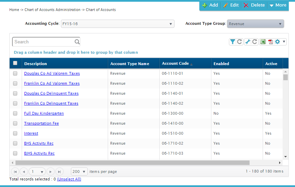This screenshot has height=187, width=295.
Task: Click Chart of Accounts Administration breadcrumb
Action: click(52, 10)
